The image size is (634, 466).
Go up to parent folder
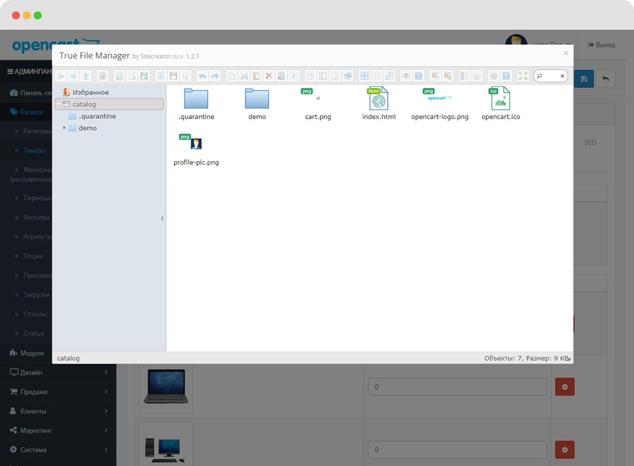pyautogui.click(x=86, y=76)
